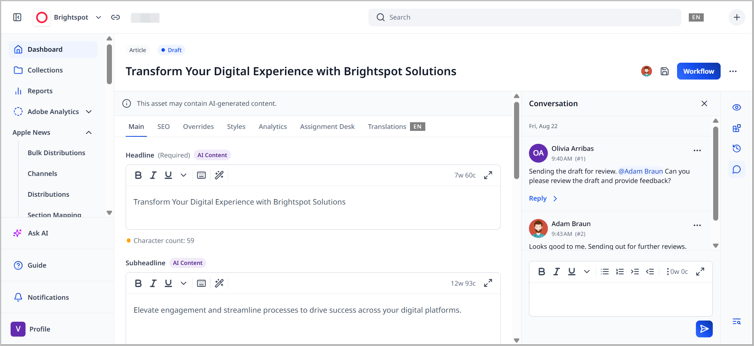Click the send message arrow button
The height and width of the screenshot is (346, 754).
click(704, 329)
